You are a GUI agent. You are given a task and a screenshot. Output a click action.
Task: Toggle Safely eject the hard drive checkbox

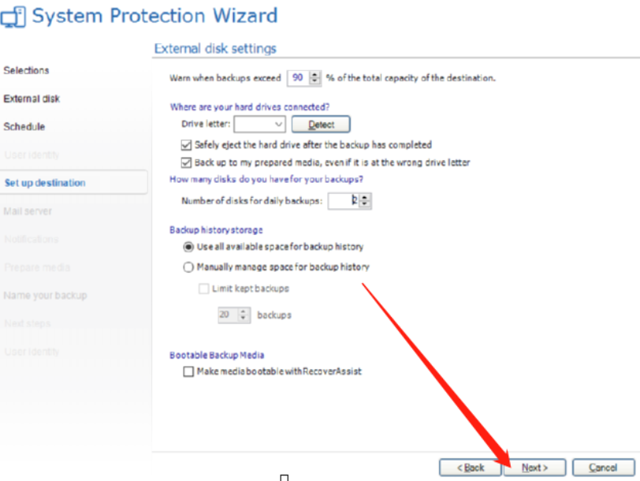point(187,145)
